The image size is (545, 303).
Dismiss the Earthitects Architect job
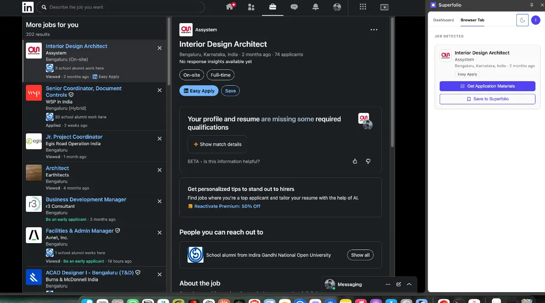159,170
